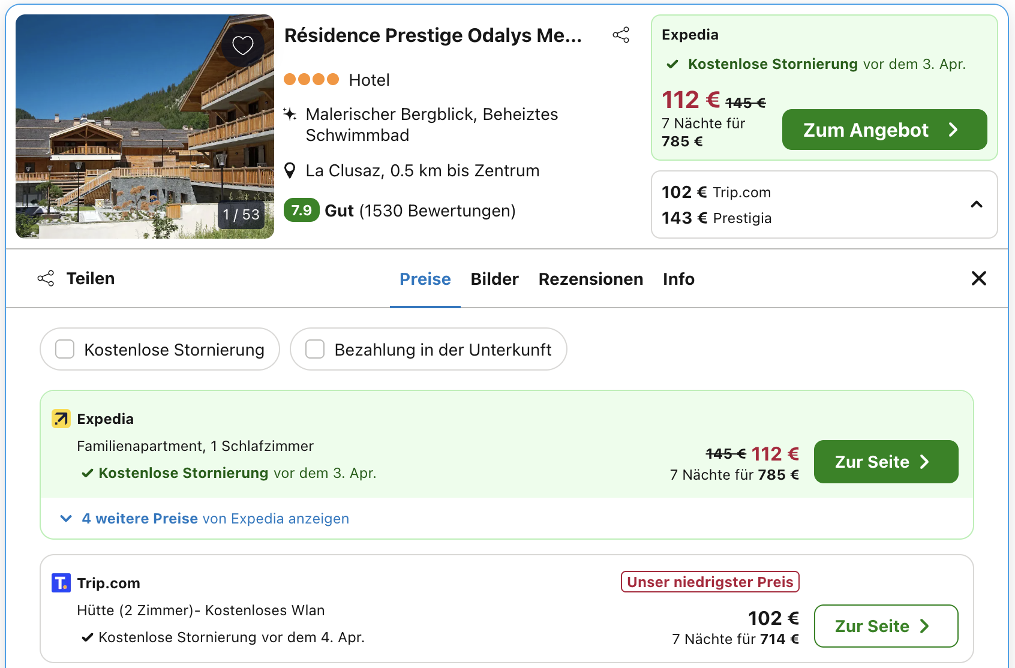Tick the Bezahlung in der Unterkunft checkbox
The width and height of the screenshot is (1015, 668).
point(315,349)
